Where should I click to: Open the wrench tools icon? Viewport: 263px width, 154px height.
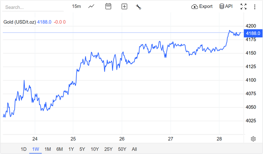click(x=138, y=6)
